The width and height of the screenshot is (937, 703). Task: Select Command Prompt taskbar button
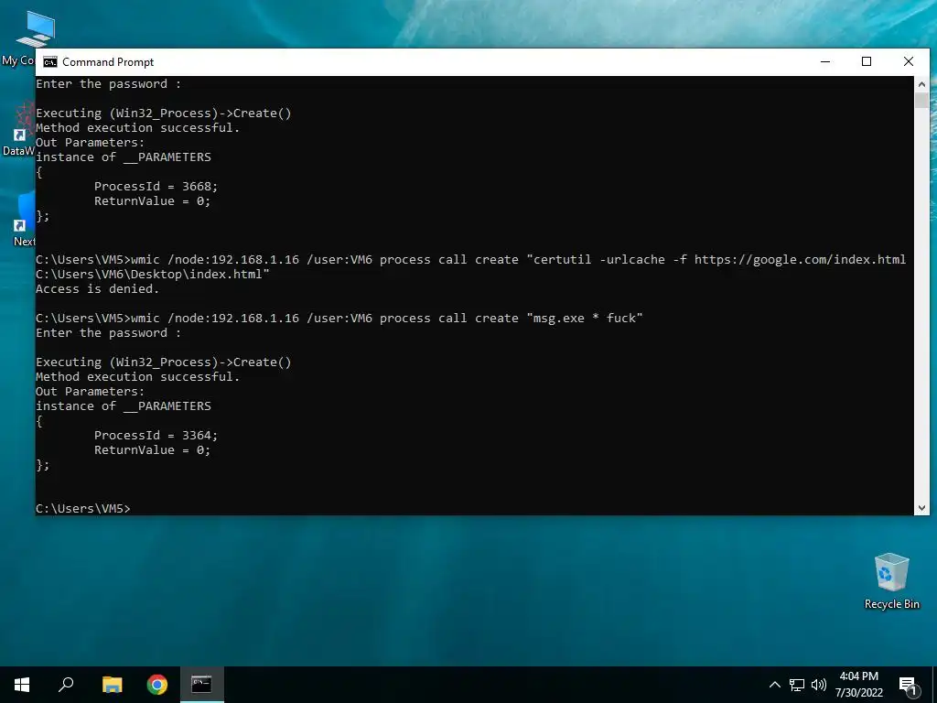(x=202, y=685)
